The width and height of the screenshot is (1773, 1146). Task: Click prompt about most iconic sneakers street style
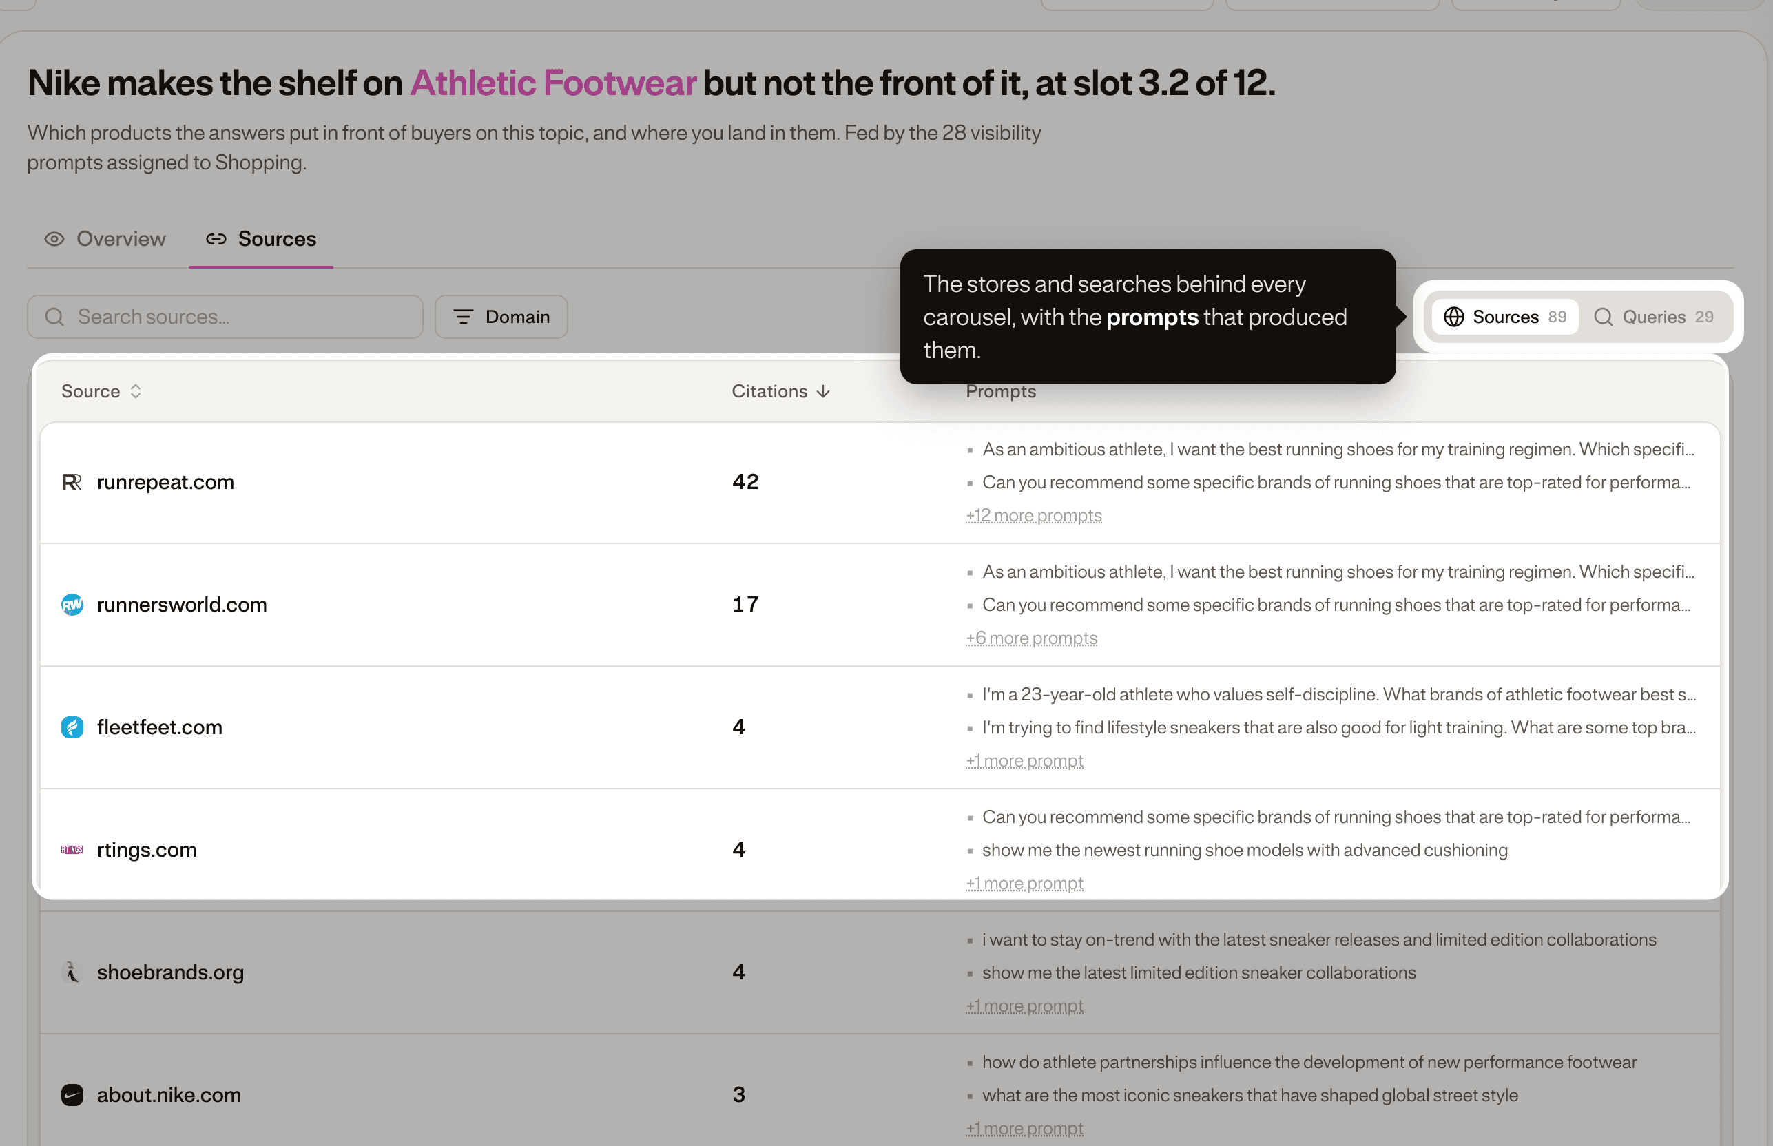[x=1250, y=1096]
